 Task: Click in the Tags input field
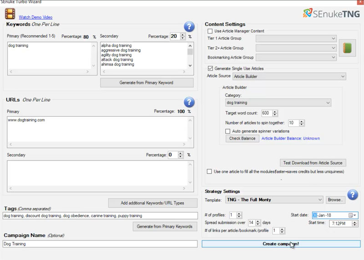pos(100,216)
